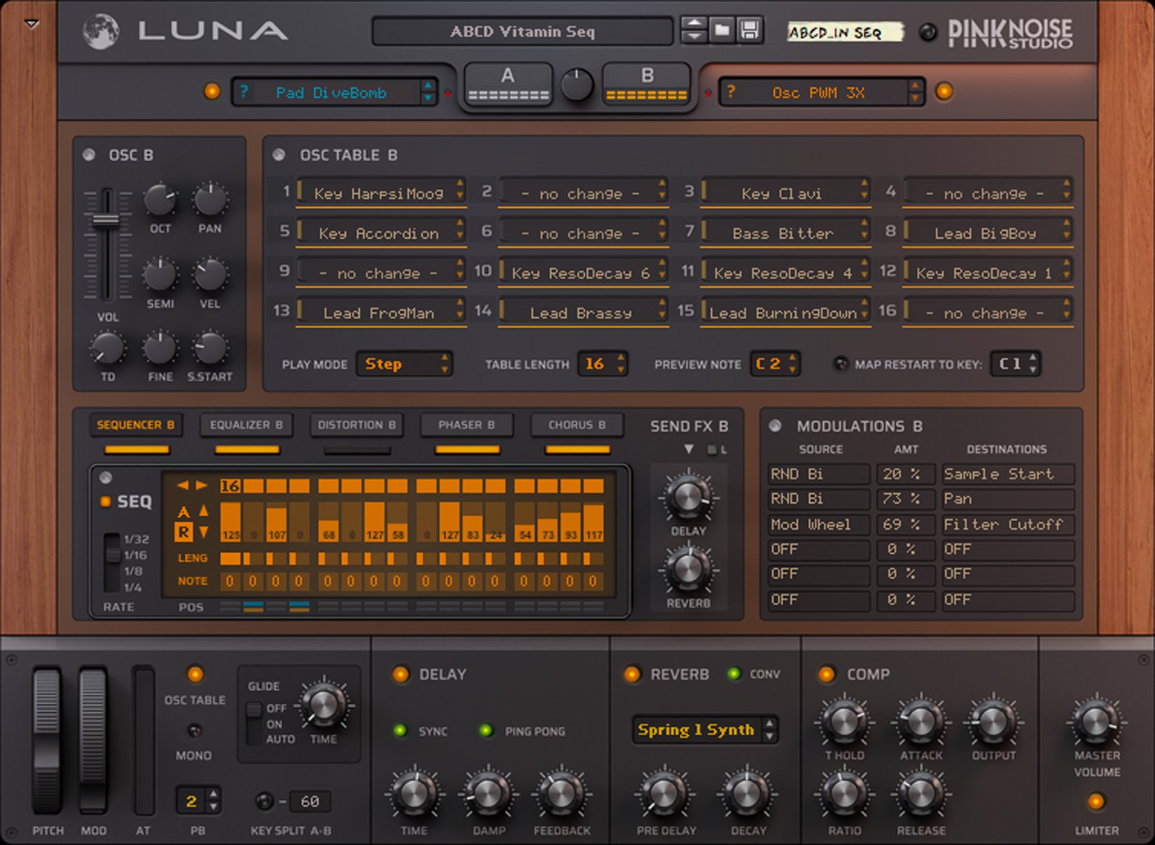Enable CONV mode in the Reverb section
The width and height of the screenshot is (1155, 845).
(733, 674)
